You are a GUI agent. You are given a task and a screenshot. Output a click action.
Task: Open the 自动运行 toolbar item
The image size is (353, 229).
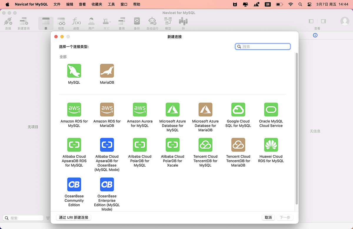pyautogui.click(x=152, y=23)
